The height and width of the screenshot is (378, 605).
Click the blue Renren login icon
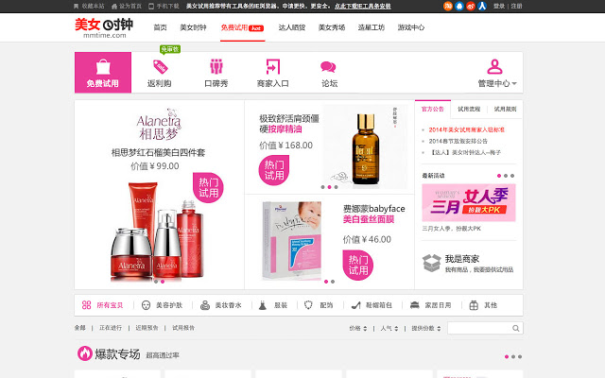pos(482,6)
